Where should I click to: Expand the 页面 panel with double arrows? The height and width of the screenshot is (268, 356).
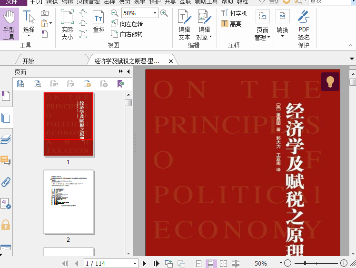(x=121, y=71)
